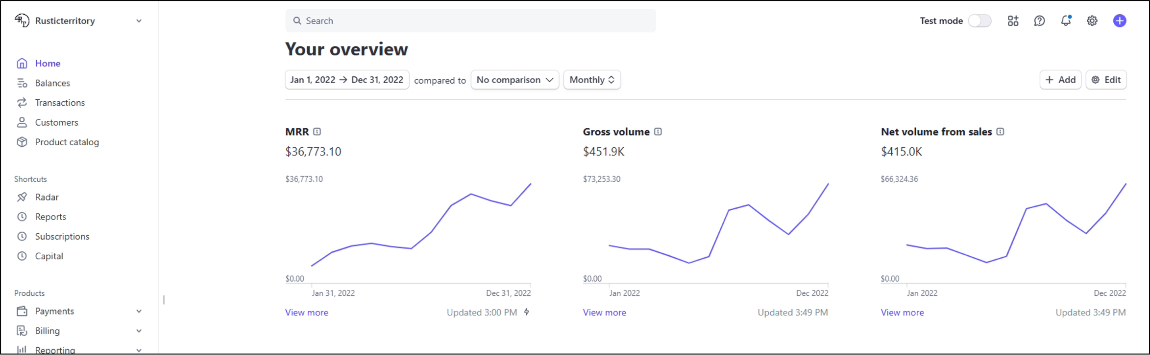Click the MRR info icon
This screenshot has width=1150, height=355.
(317, 132)
